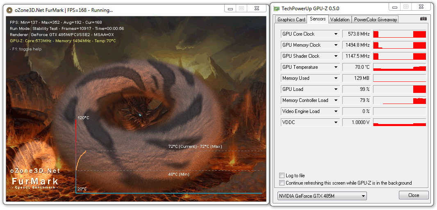Click the GPU Temperature history graph
The height and width of the screenshot is (210, 437).
400,67
